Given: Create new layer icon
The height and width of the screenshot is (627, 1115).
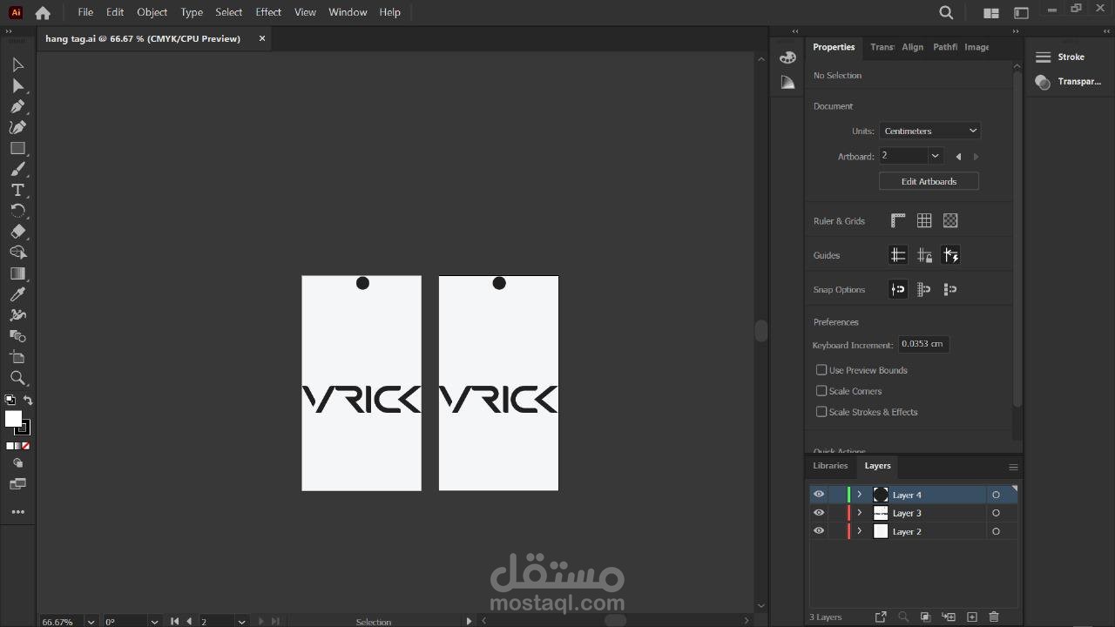Looking at the screenshot, I should (972, 617).
